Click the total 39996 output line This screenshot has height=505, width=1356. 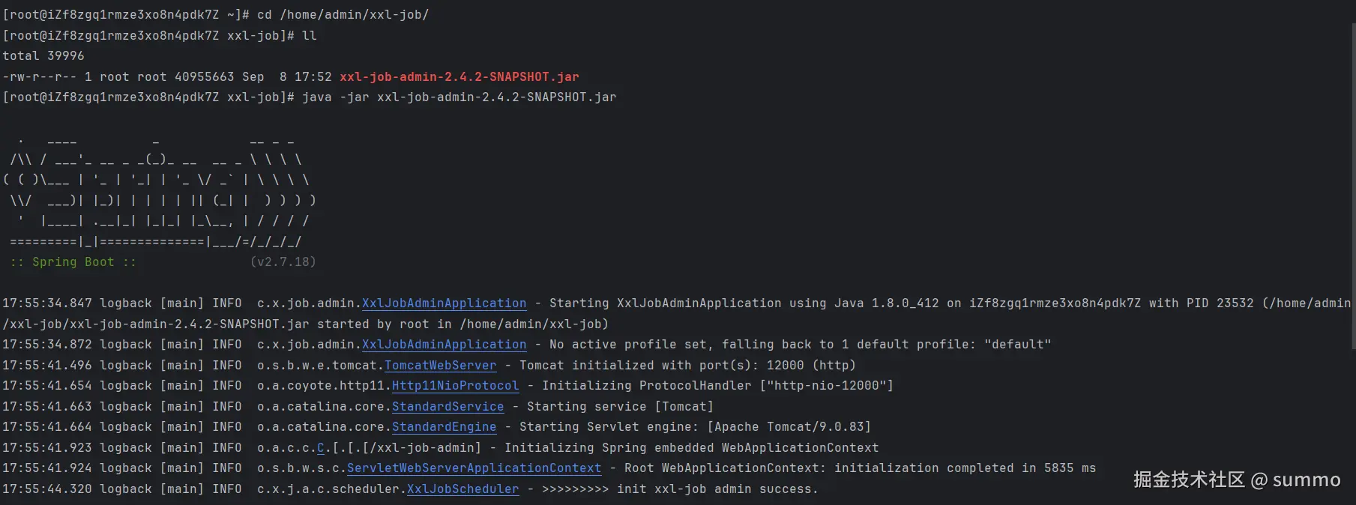pos(43,56)
